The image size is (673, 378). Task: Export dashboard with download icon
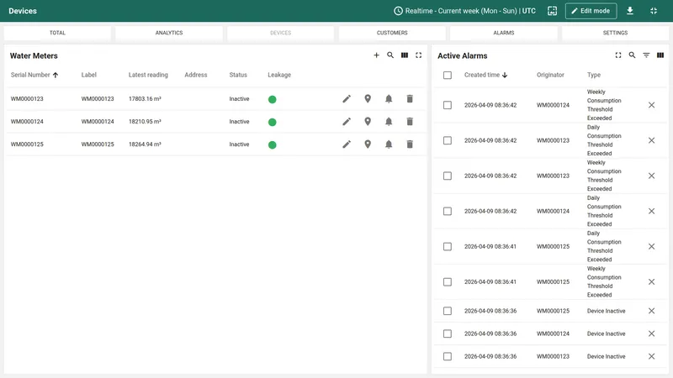[x=630, y=11]
